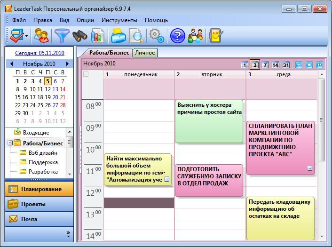Image resolution: width=332 pixels, height=247 pixels.
Task: Switch calendar to 31-day month view
Action: coord(286,65)
